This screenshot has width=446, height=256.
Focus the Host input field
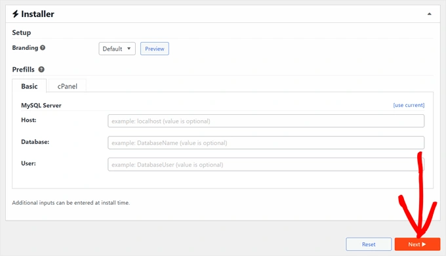(x=266, y=121)
